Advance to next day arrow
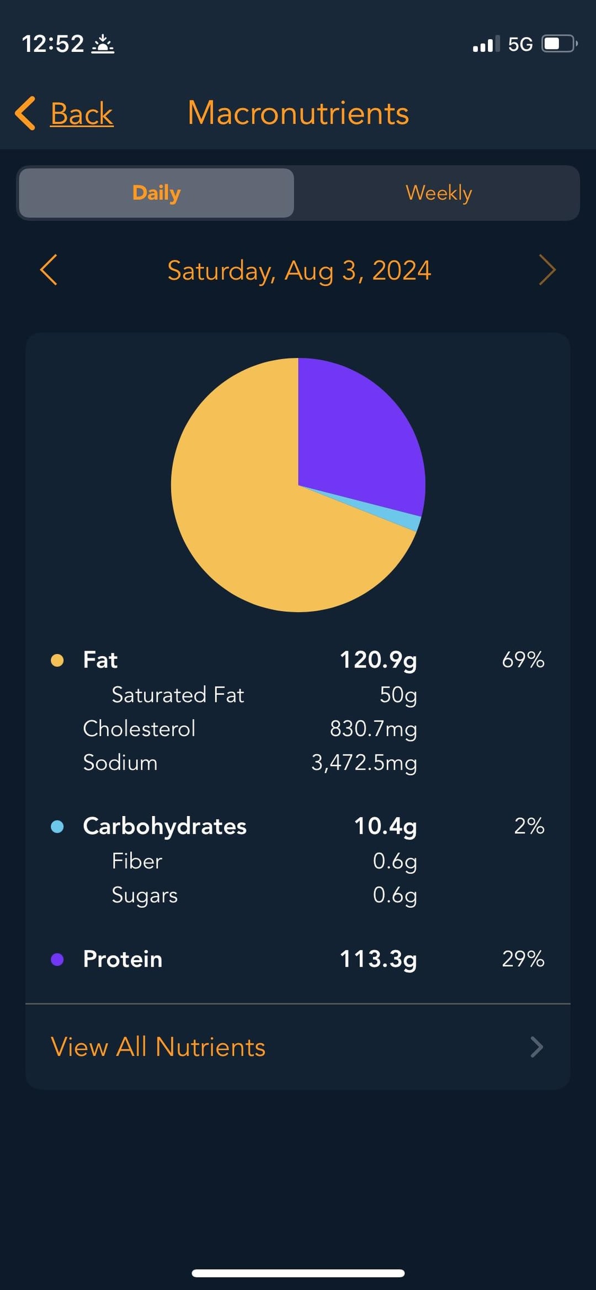The image size is (596, 1290). [x=546, y=270]
